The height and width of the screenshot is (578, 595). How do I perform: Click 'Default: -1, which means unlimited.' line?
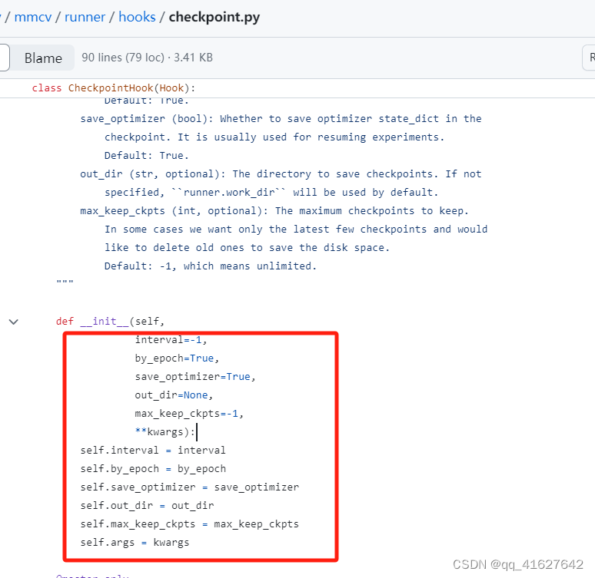211,266
